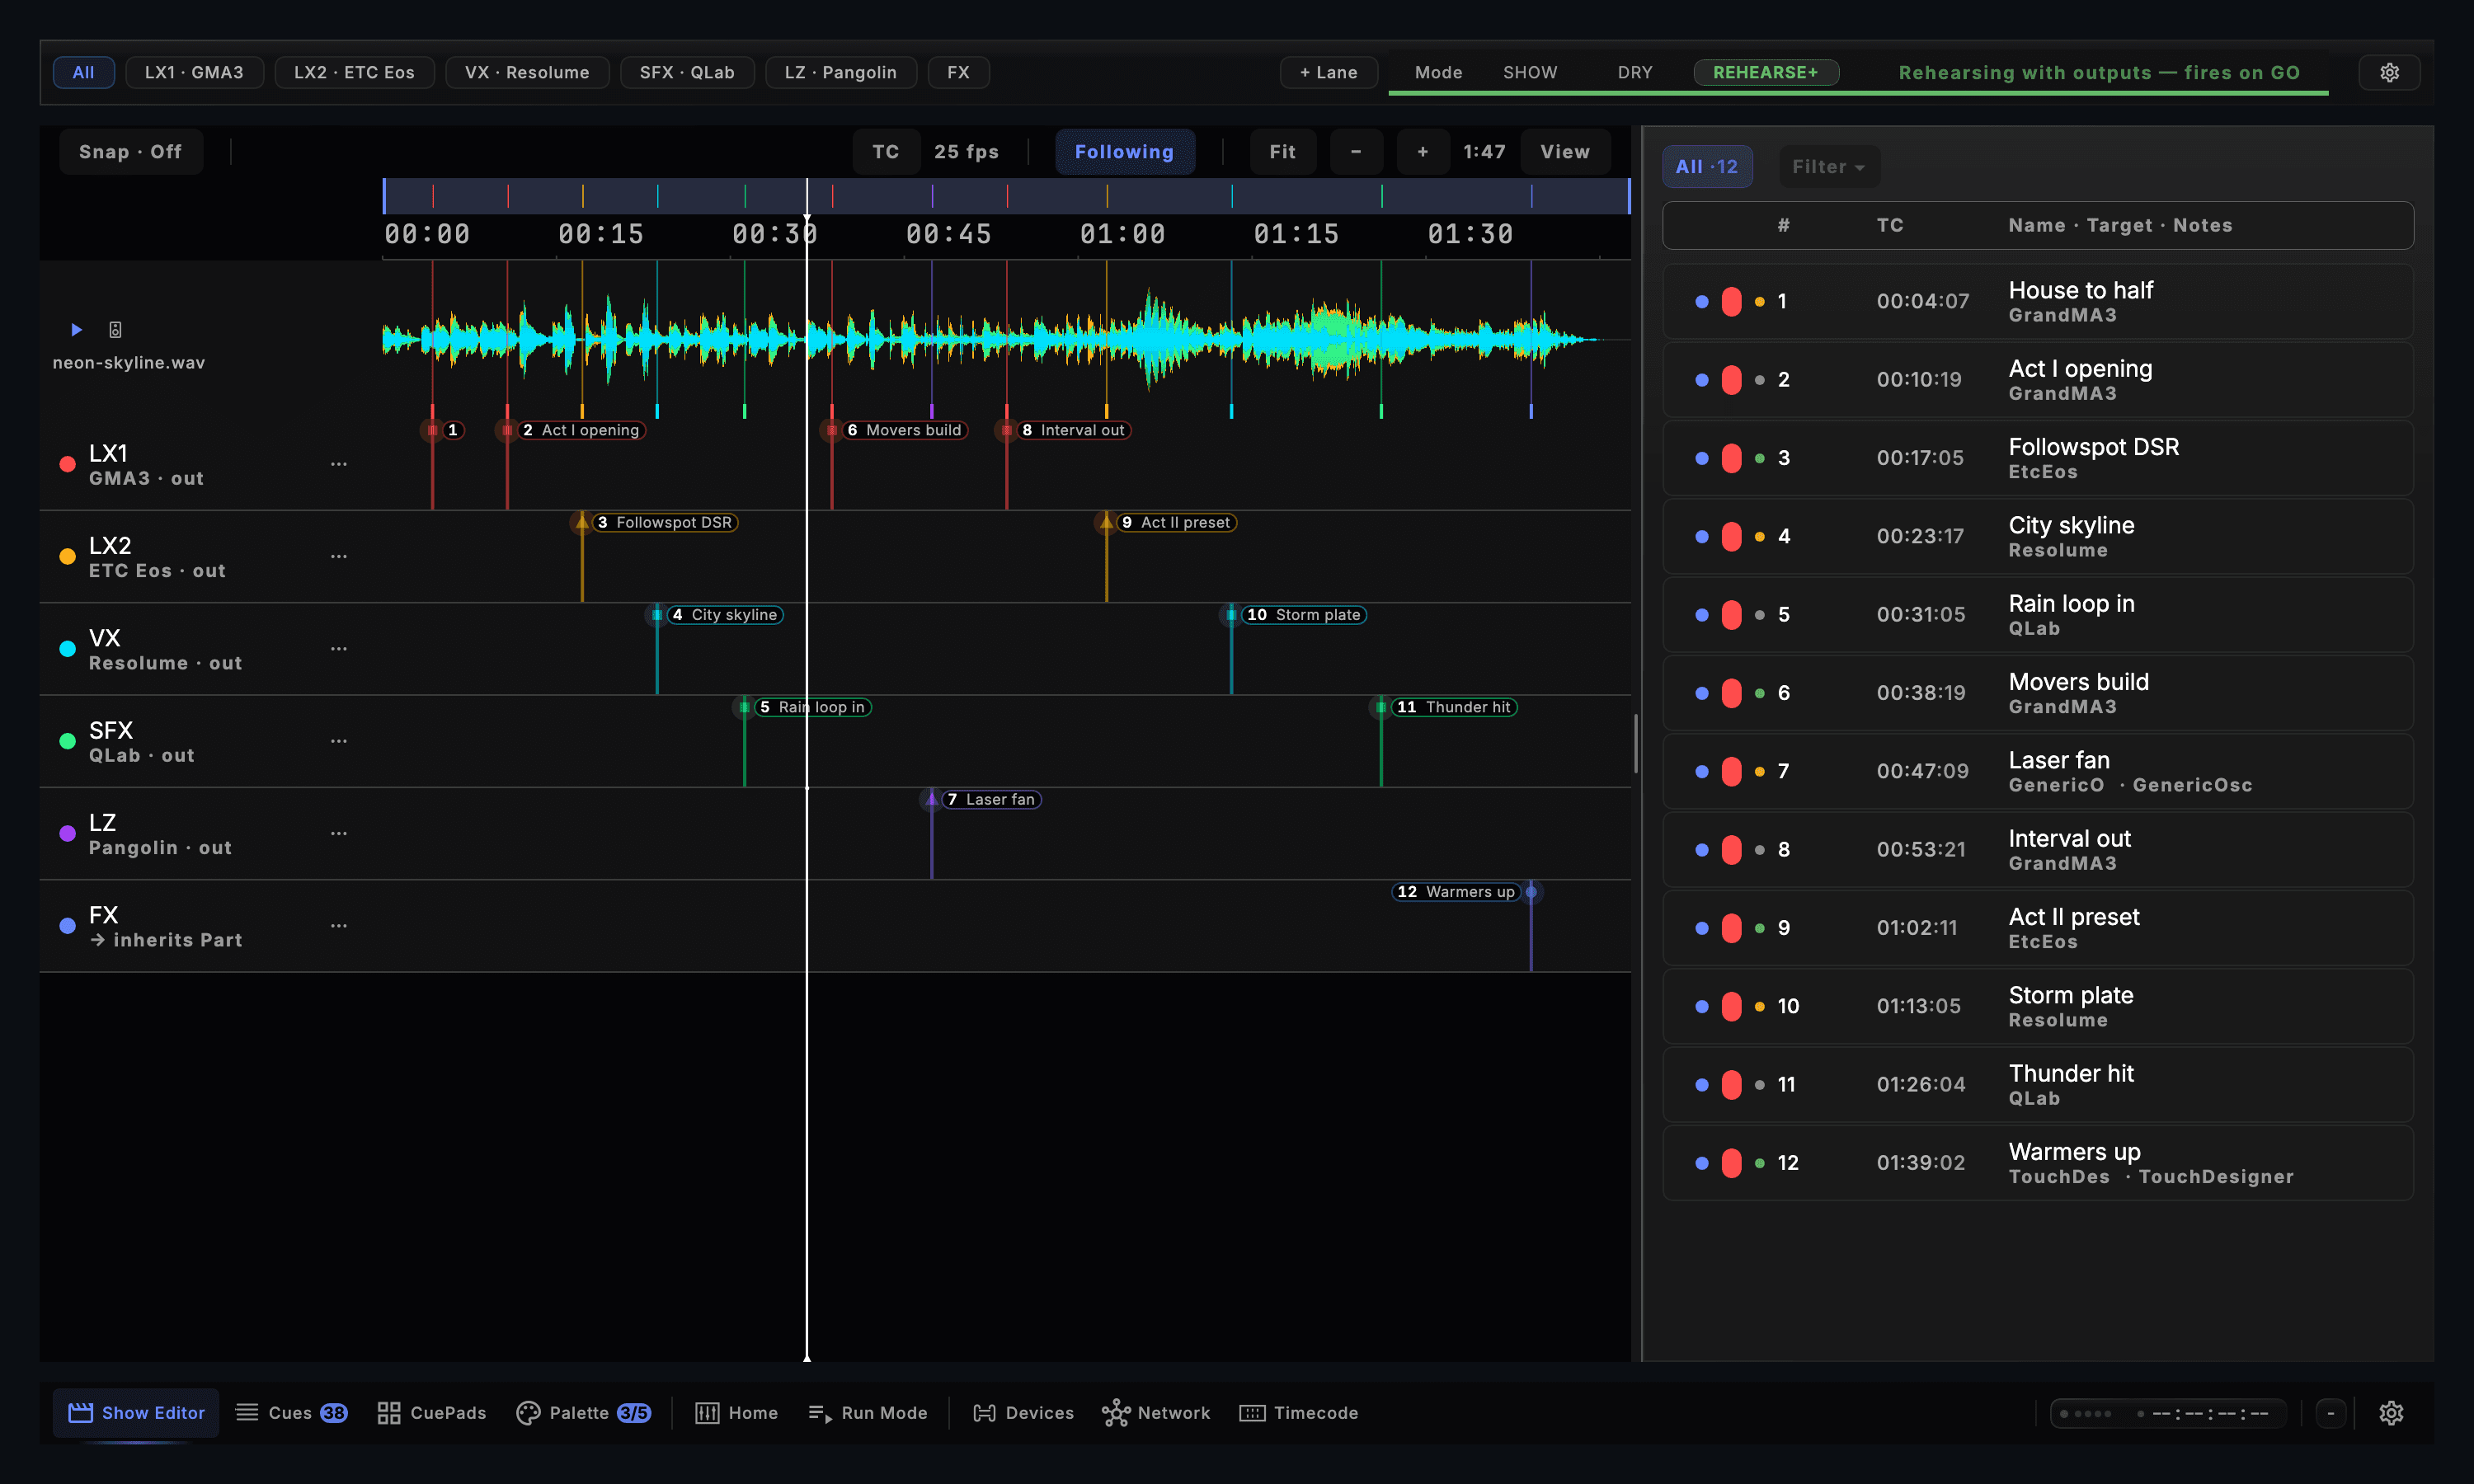This screenshot has width=2474, height=1484.
Task: Select SHOW mode
Action: pyautogui.click(x=1530, y=72)
